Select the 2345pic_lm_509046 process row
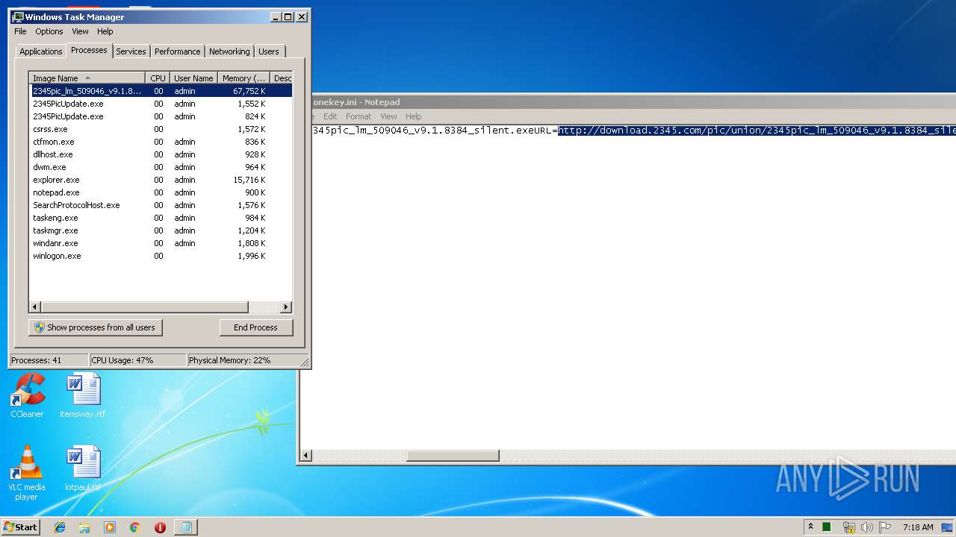 161,91
